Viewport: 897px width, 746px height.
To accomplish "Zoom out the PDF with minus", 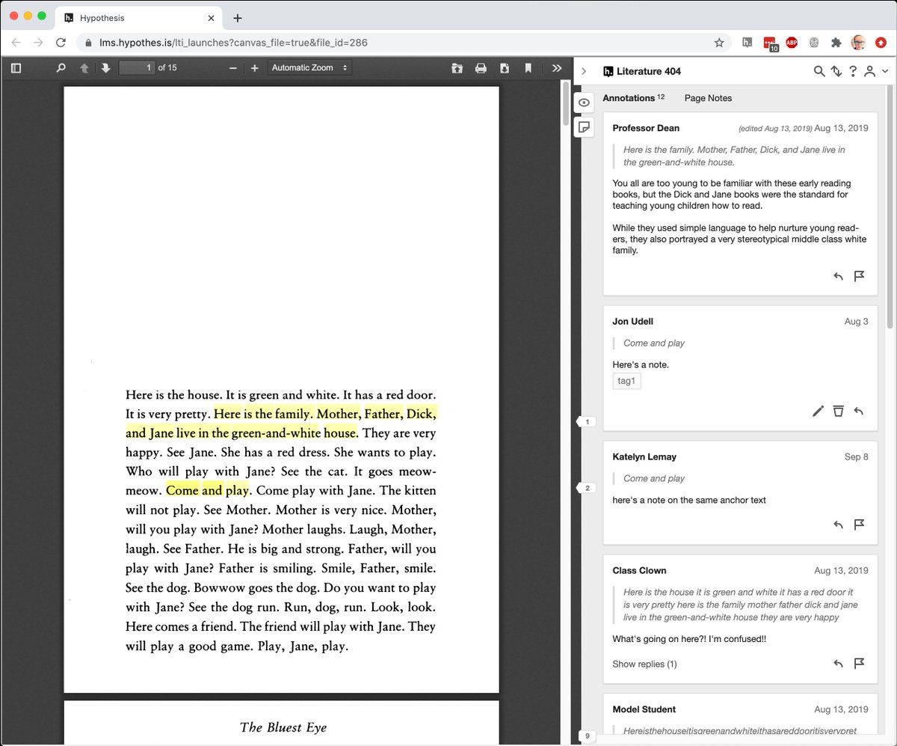I will [233, 68].
